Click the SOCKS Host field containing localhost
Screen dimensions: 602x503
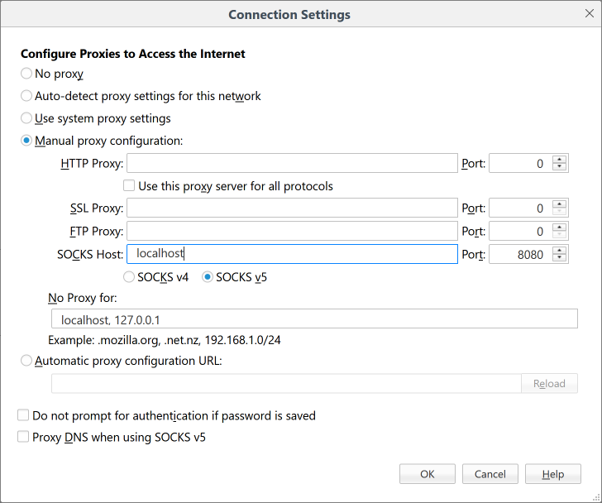click(292, 254)
